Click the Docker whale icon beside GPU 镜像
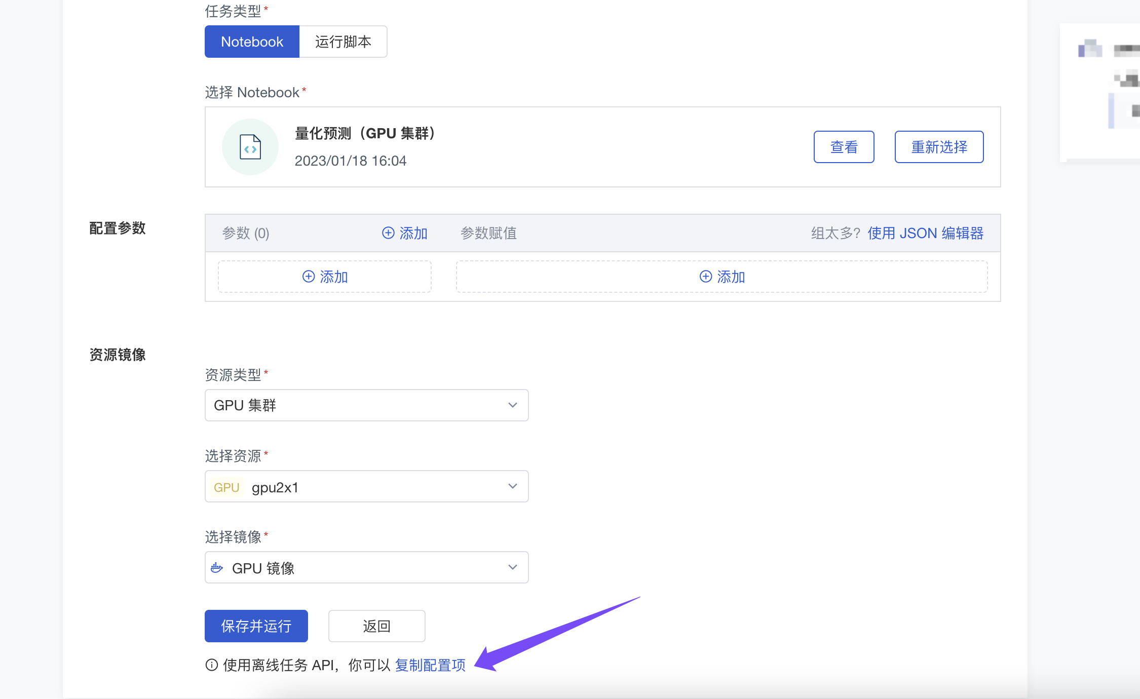 pos(217,567)
